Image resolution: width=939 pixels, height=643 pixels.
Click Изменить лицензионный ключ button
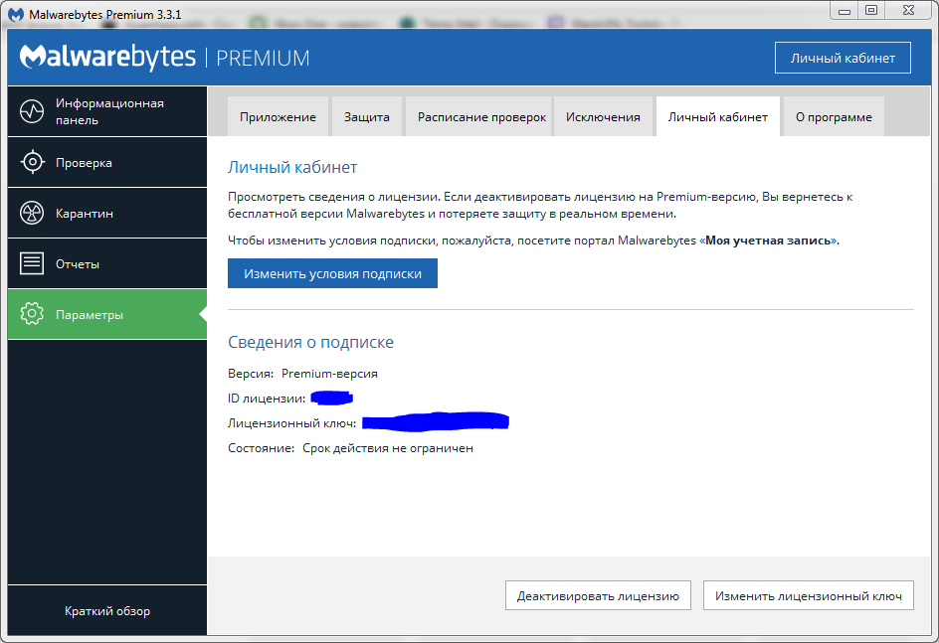[809, 595]
